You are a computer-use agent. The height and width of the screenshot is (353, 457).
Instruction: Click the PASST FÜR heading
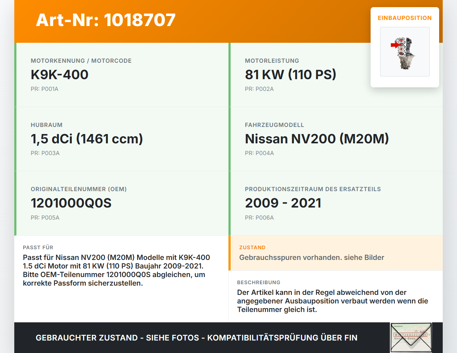coord(38,247)
